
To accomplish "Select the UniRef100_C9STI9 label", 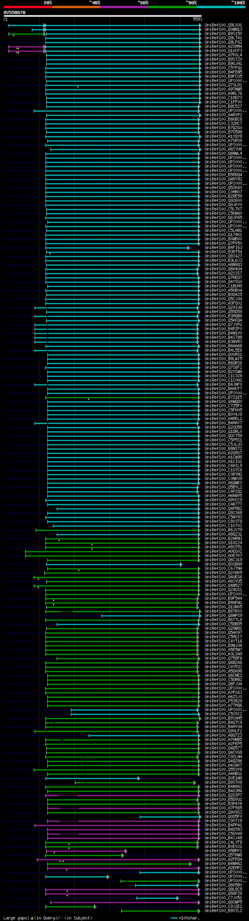I will (223, 821).
